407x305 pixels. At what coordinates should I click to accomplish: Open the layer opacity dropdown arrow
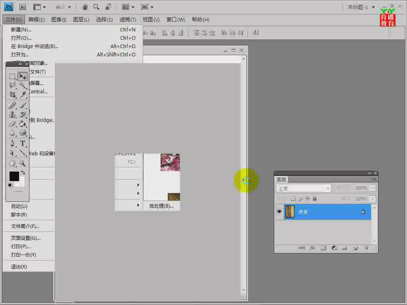(373, 188)
